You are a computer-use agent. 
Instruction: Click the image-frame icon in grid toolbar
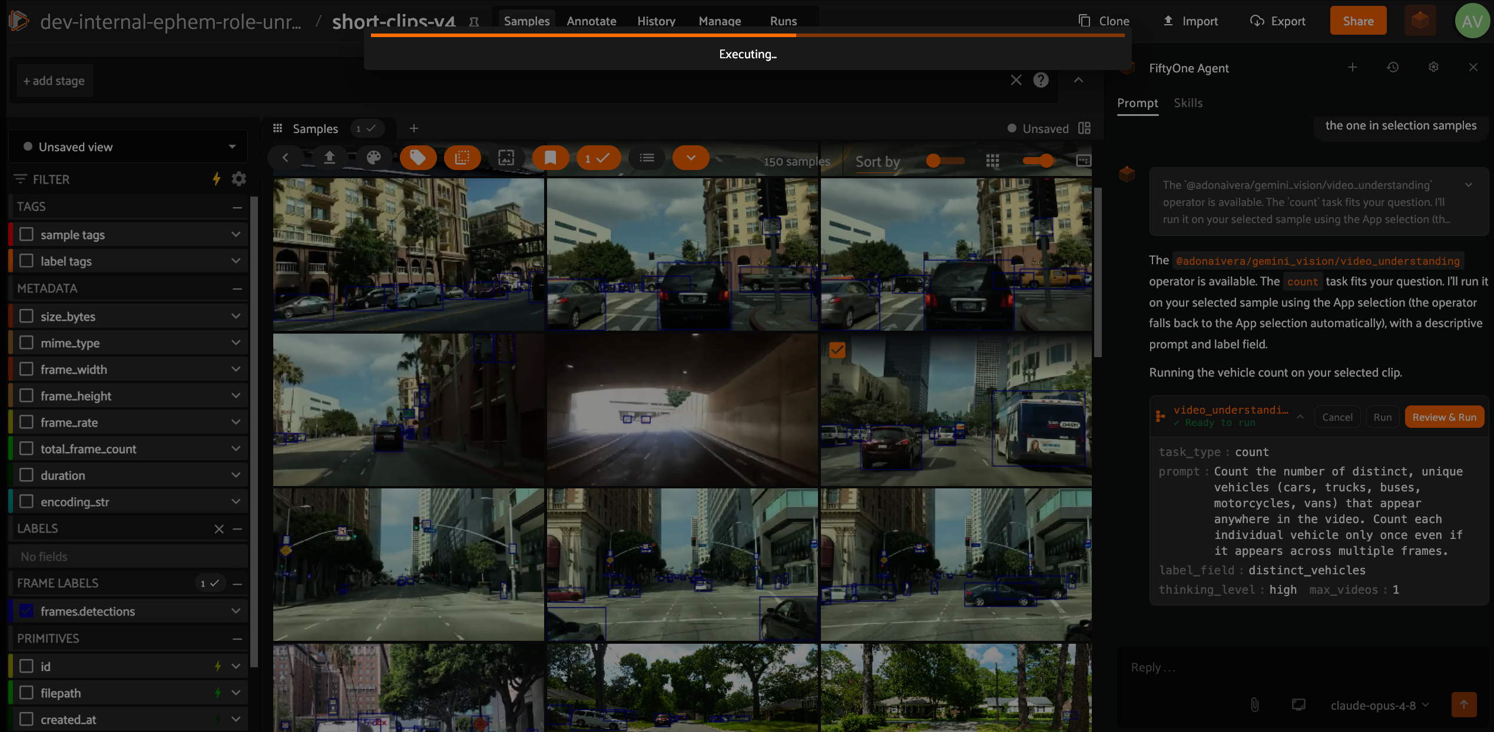coord(506,158)
